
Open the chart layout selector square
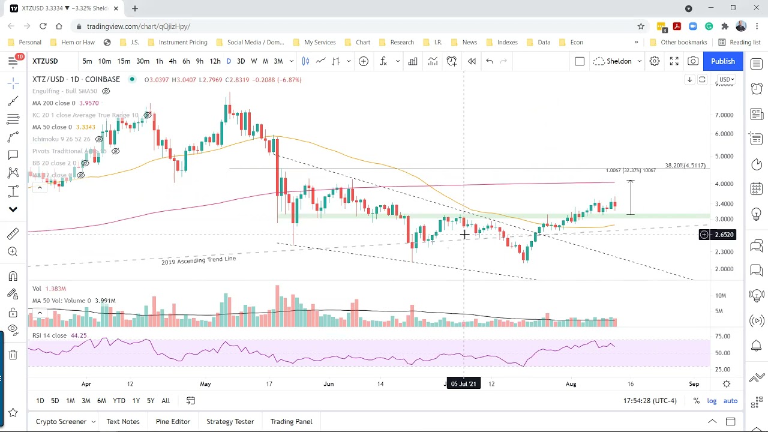580,61
